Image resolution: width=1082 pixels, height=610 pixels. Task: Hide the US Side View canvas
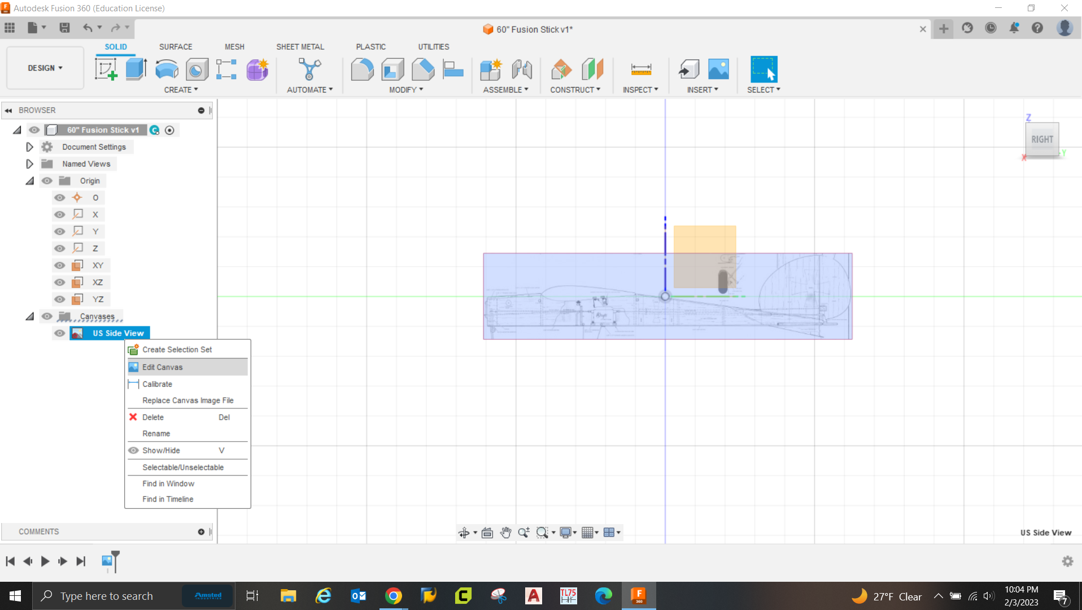tap(59, 333)
